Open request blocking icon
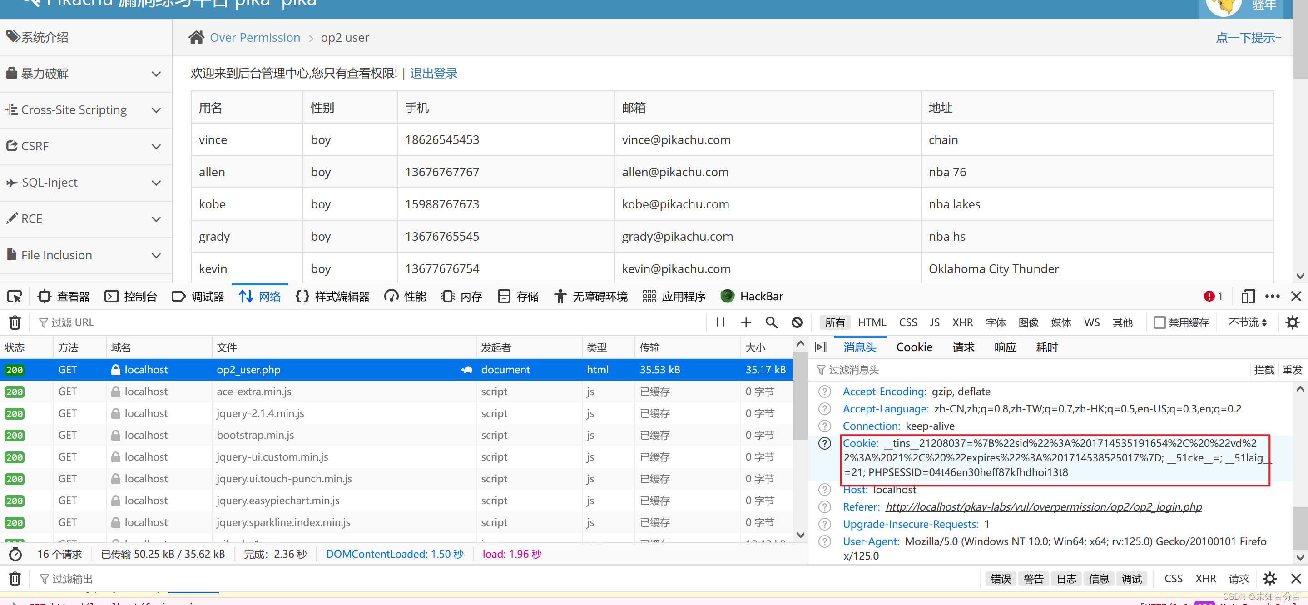Image resolution: width=1308 pixels, height=605 pixels. coord(797,322)
